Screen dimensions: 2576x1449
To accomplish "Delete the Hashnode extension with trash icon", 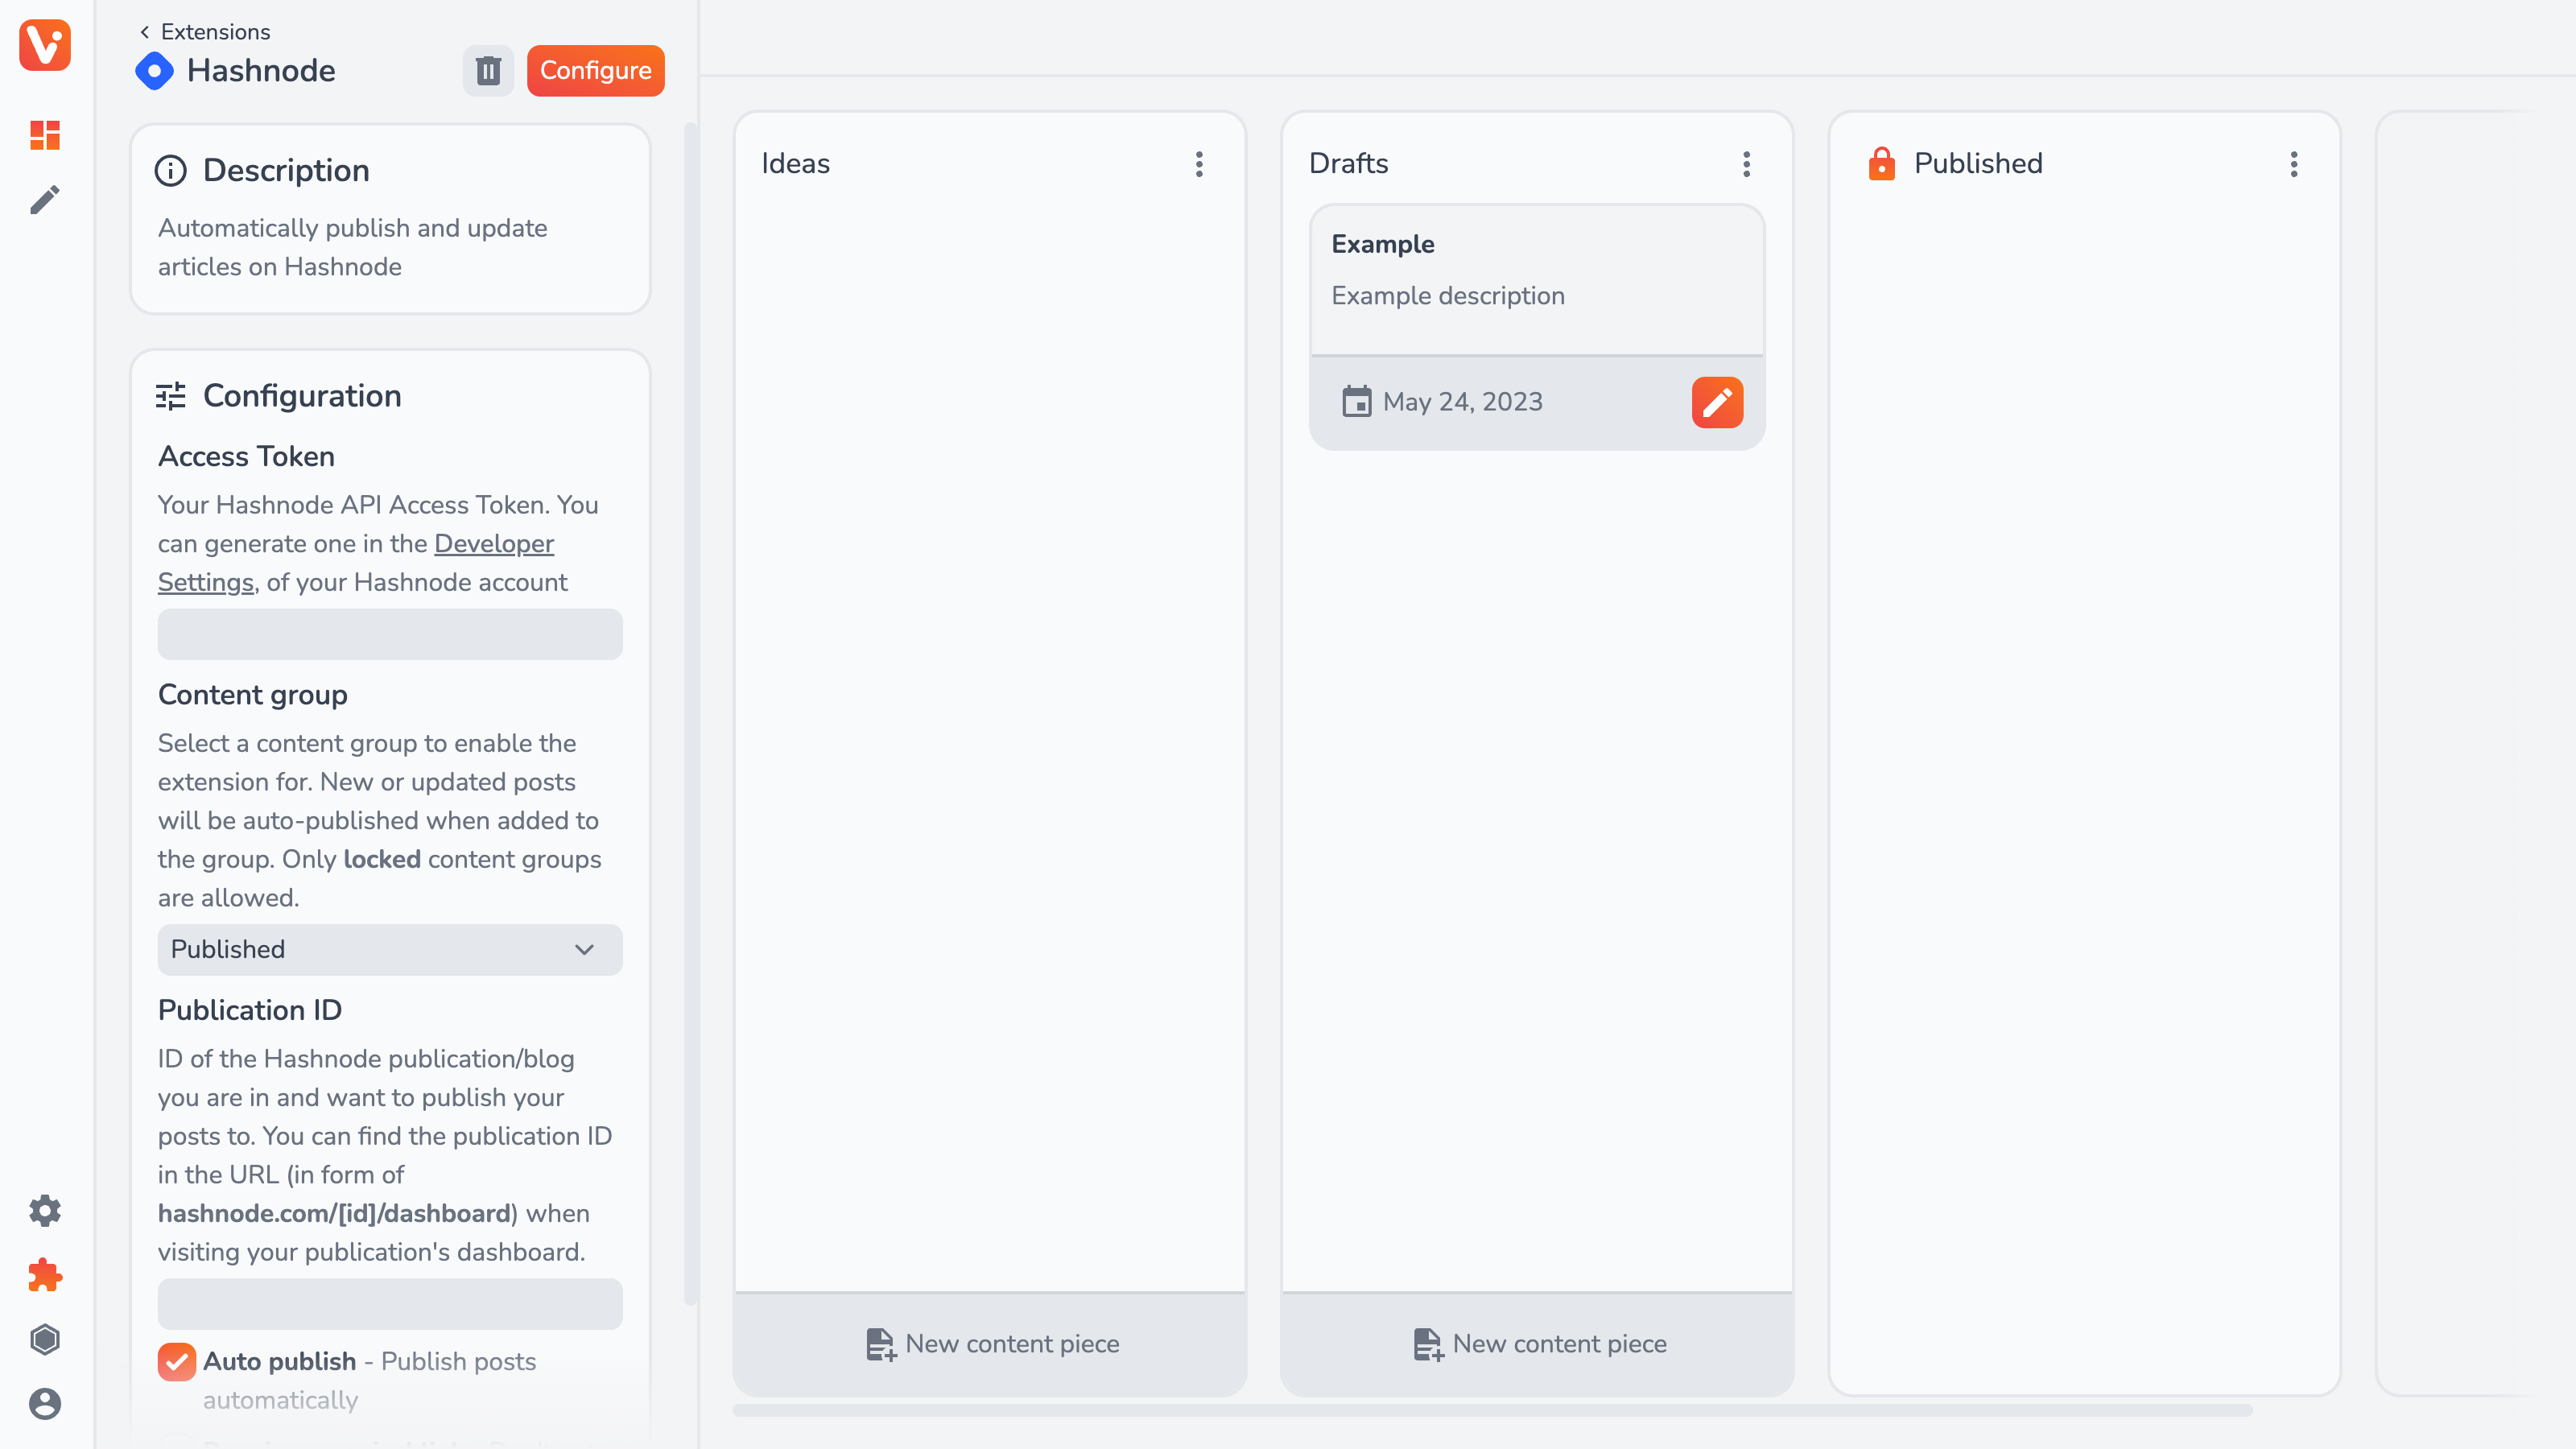I will coord(488,70).
